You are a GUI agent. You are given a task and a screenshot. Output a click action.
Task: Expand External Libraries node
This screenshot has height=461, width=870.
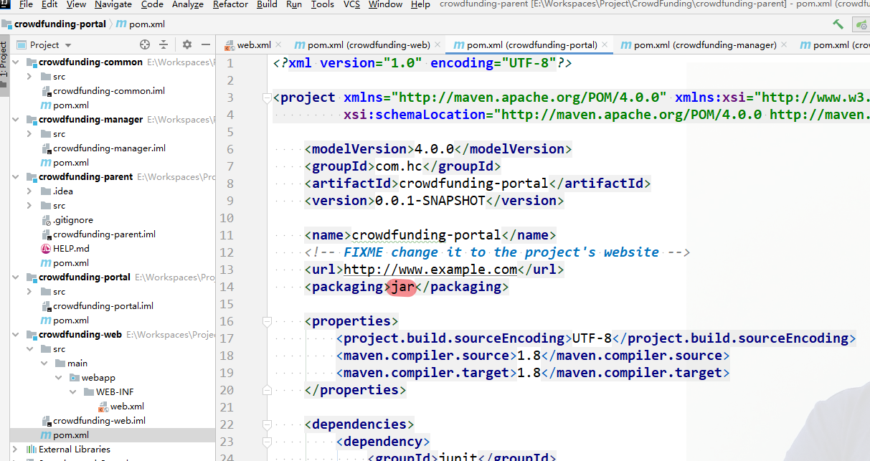(x=16, y=450)
